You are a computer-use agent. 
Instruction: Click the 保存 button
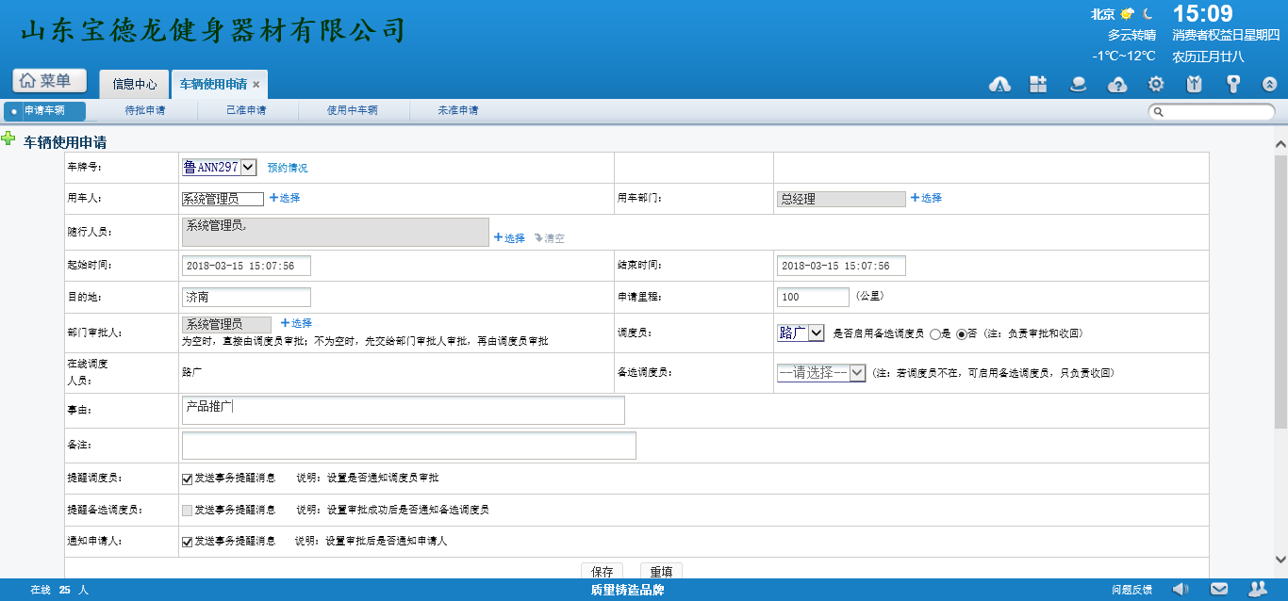[x=603, y=572]
